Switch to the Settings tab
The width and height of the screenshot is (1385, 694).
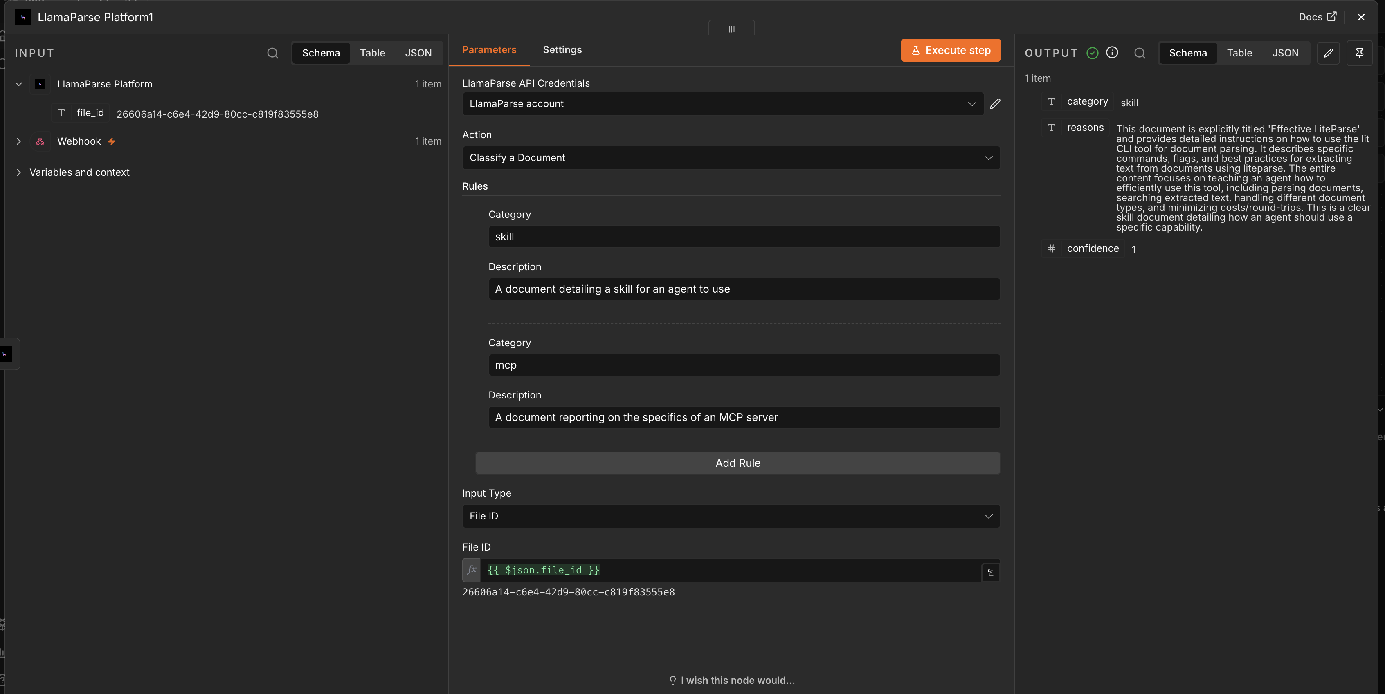pos(562,50)
